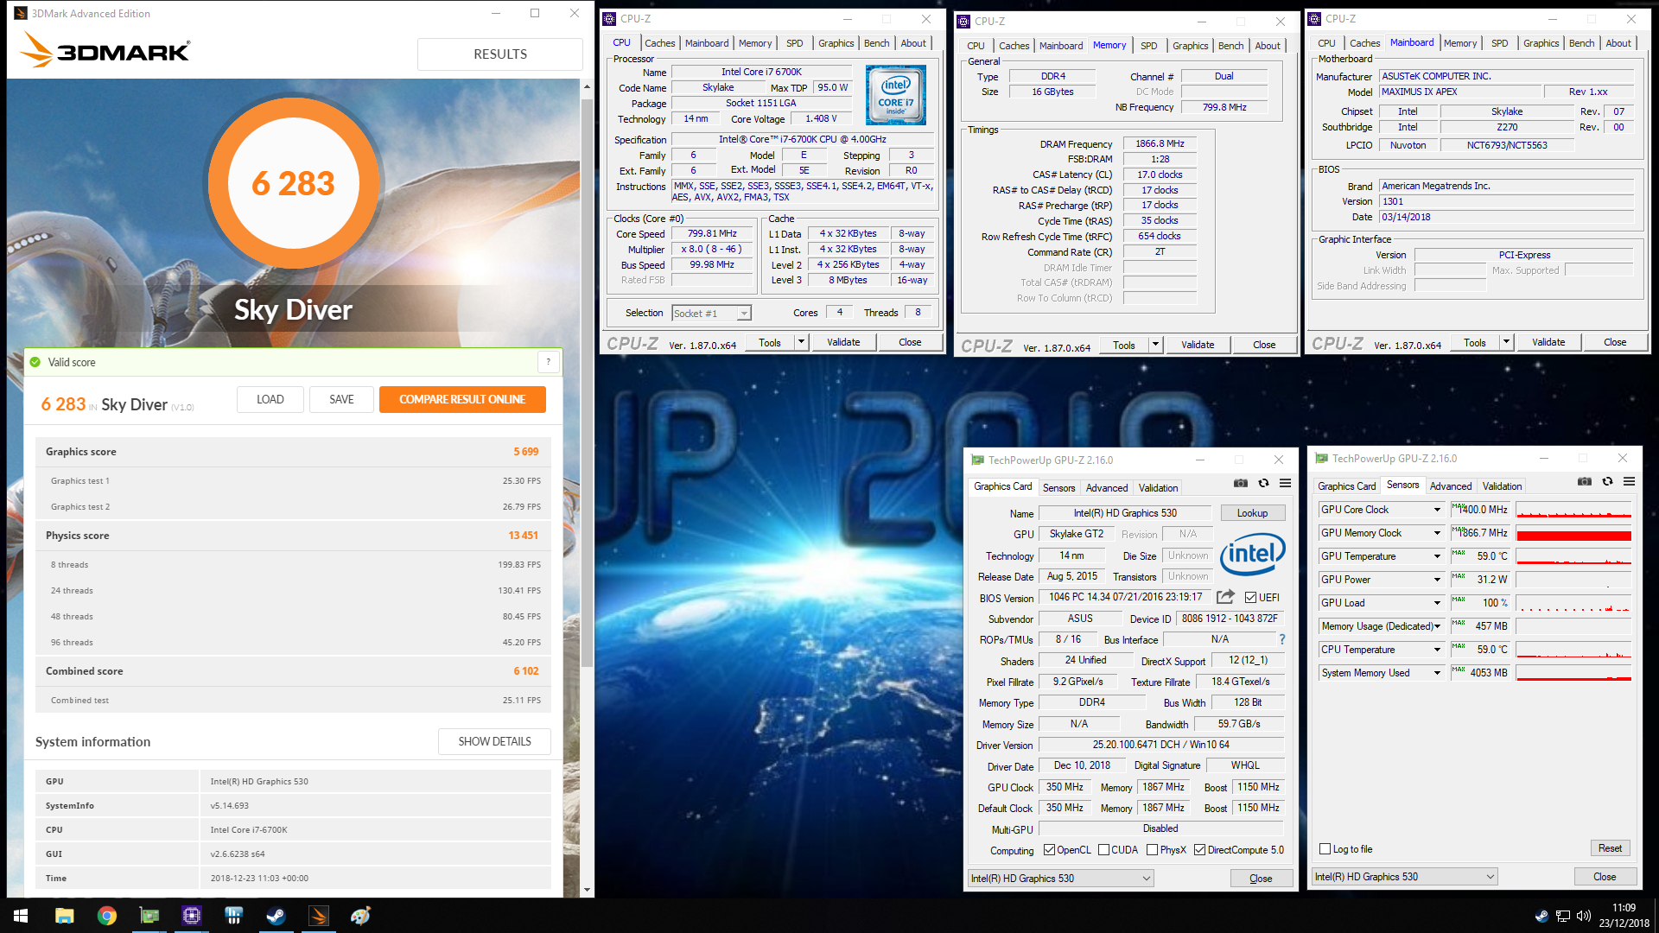The height and width of the screenshot is (933, 1659).
Task: Open Sensors tab in left GPU-Z window
Action: (x=1058, y=488)
